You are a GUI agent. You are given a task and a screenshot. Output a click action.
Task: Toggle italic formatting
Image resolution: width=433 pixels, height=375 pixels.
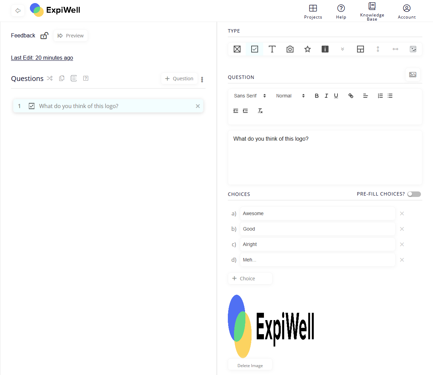coord(326,96)
